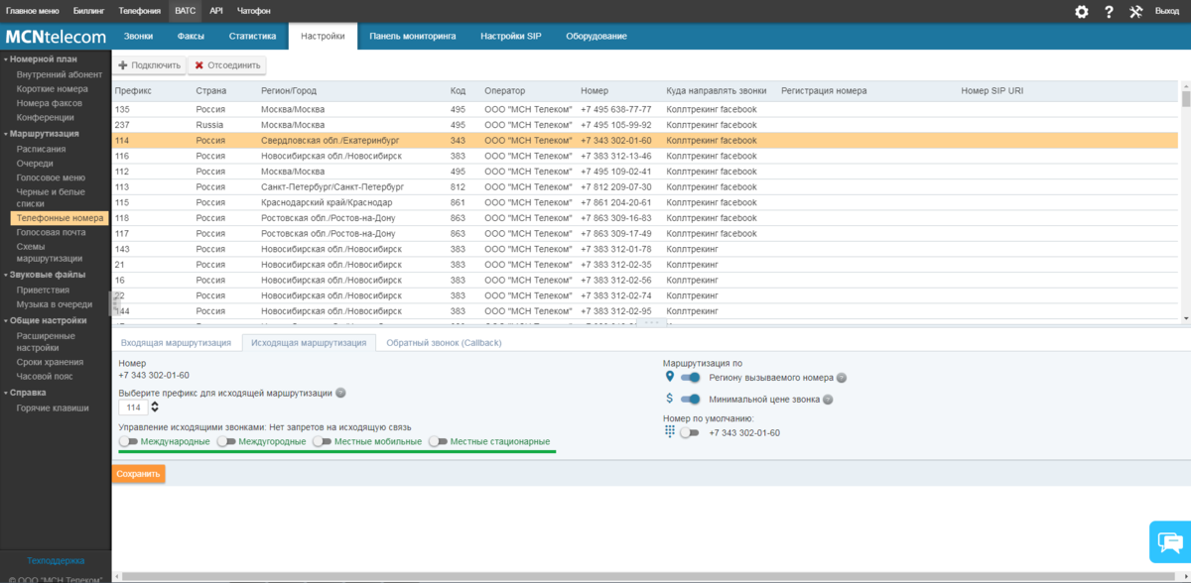Viewport: 1191px width, 583px height.
Task: Collapse the Справка section
Action: 28,392
